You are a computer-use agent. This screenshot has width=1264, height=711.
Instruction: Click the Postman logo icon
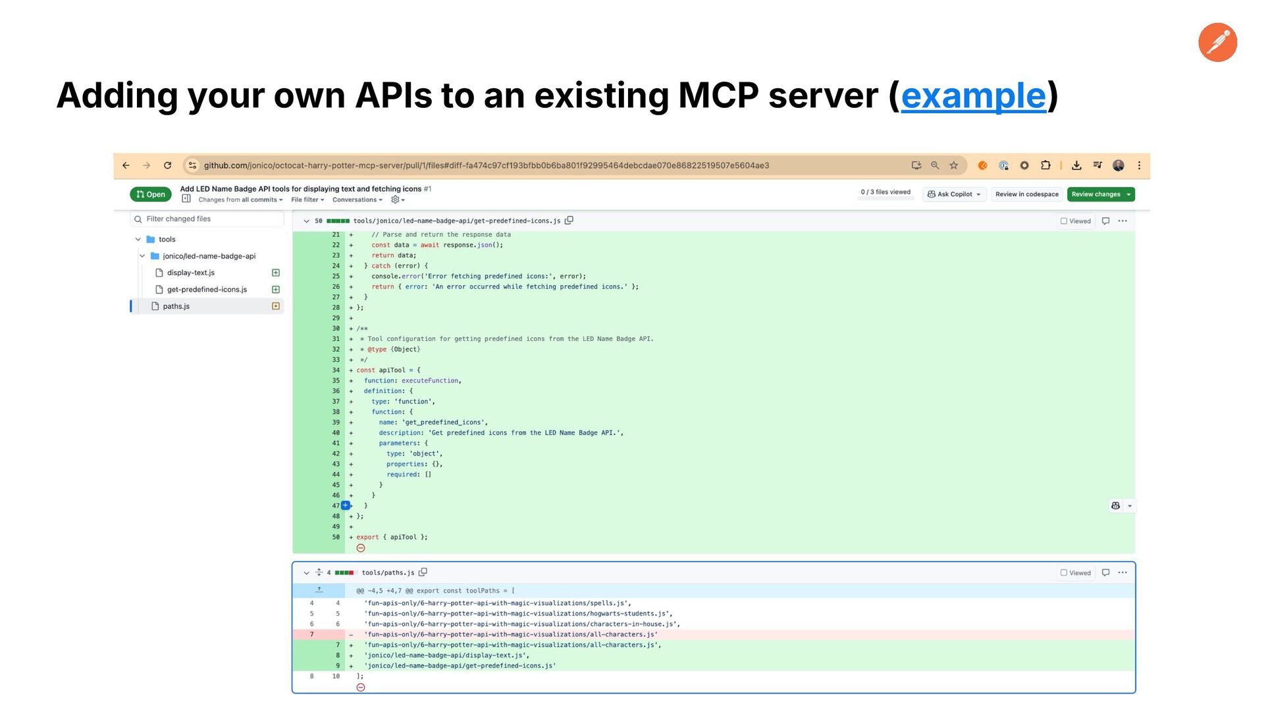(x=1217, y=42)
